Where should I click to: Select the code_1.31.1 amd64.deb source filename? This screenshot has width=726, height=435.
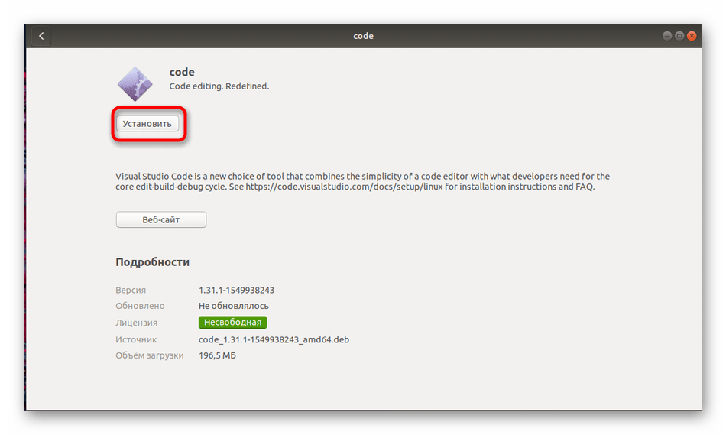click(x=274, y=339)
